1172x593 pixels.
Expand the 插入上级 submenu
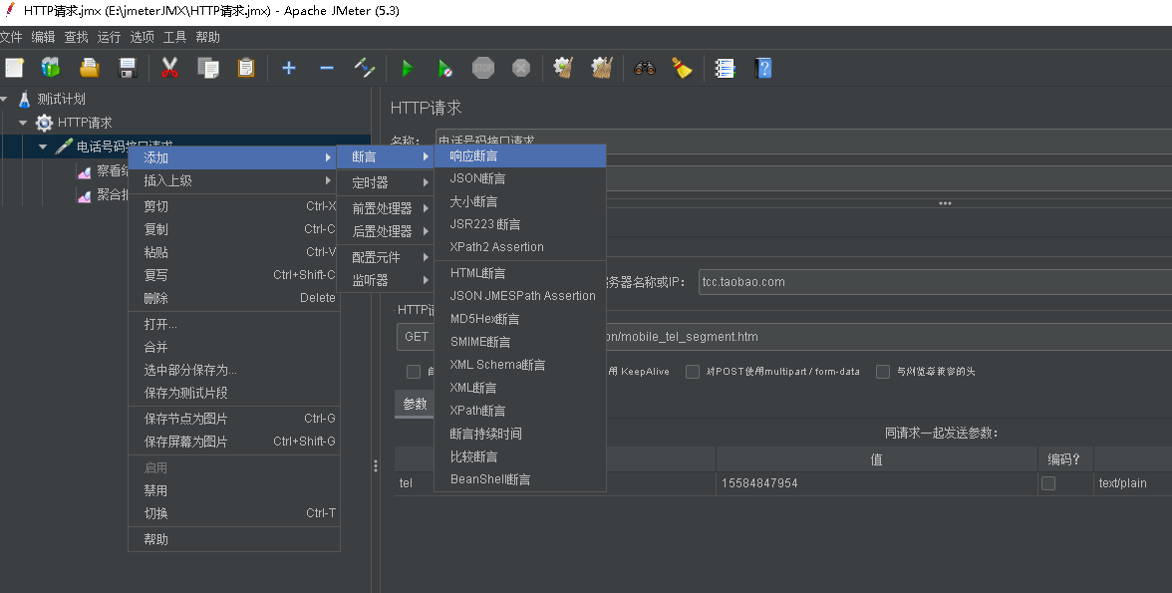point(234,180)
